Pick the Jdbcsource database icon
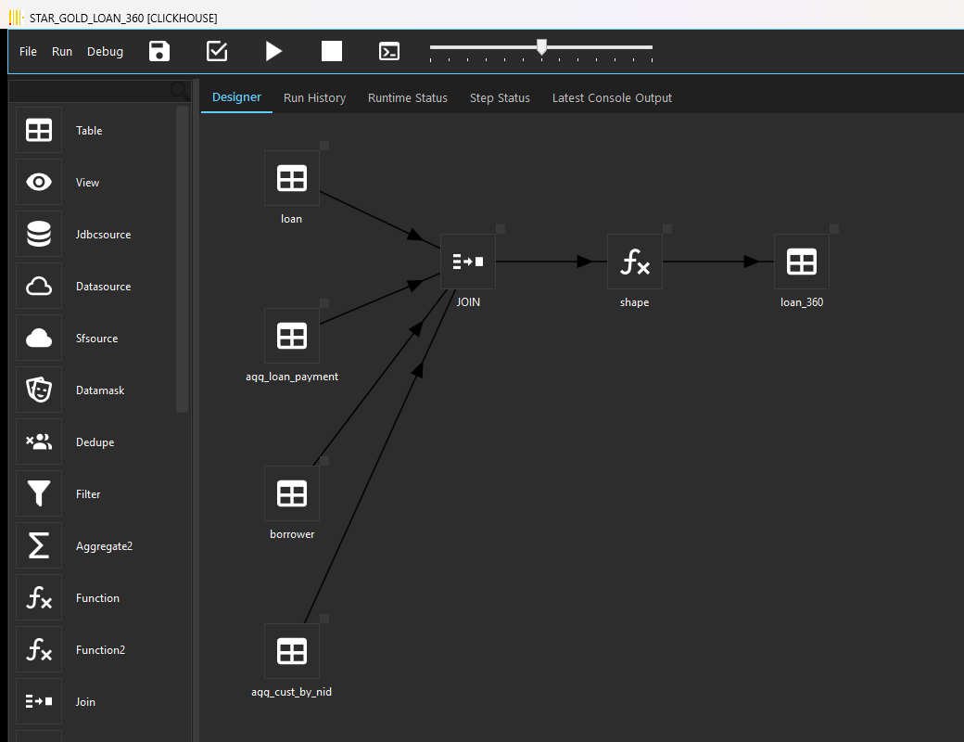This screenshot has width=964, height=742. (x=39, y=234)
